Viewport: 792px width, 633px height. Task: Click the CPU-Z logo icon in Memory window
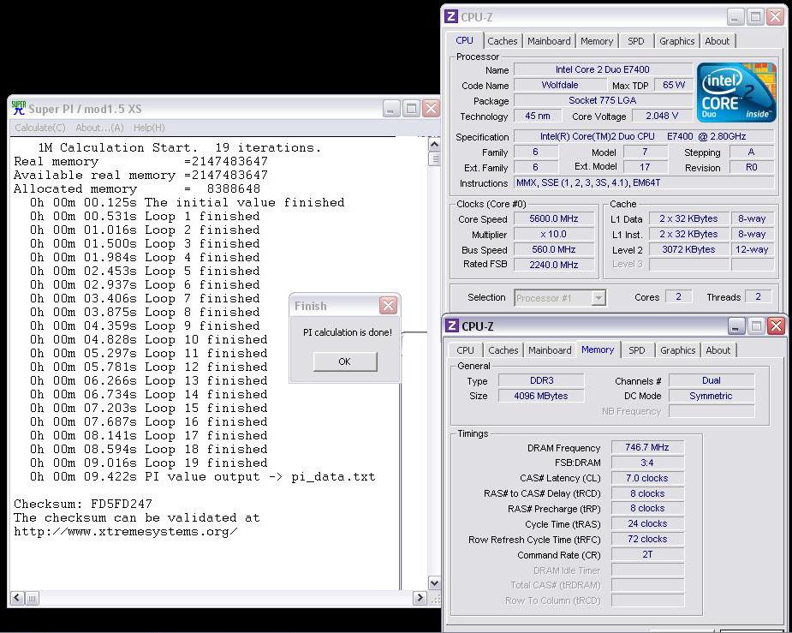pos(452,325)
